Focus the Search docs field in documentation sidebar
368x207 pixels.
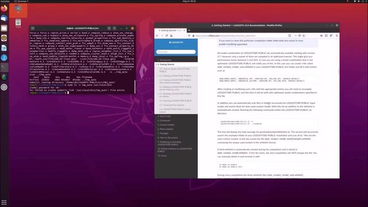pyautogui.click(x=176, y=52)
